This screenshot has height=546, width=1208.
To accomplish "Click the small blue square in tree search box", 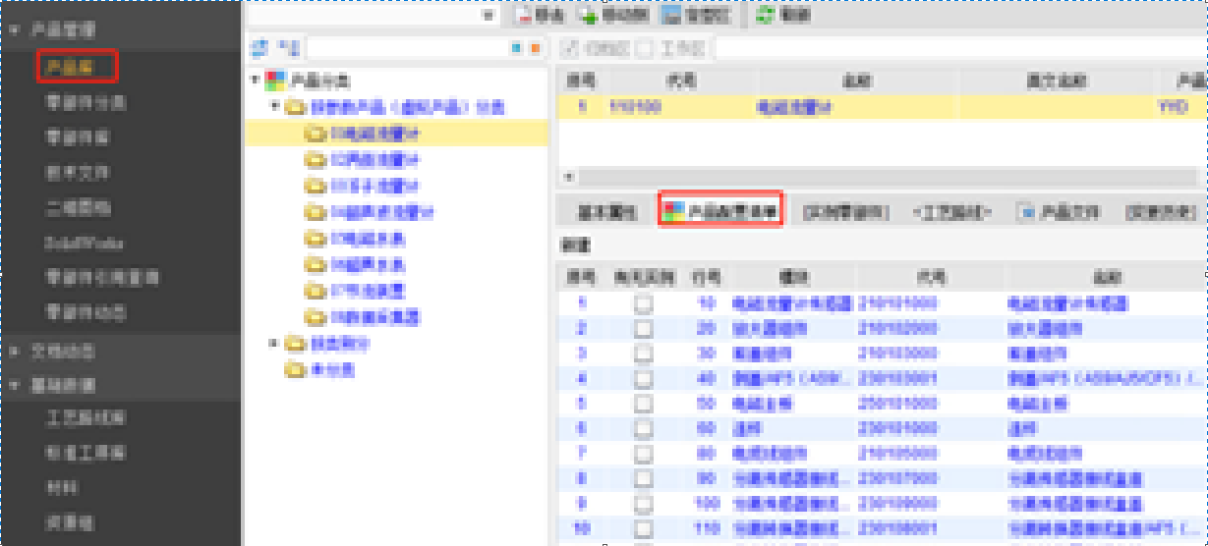I will pos(518,48).
